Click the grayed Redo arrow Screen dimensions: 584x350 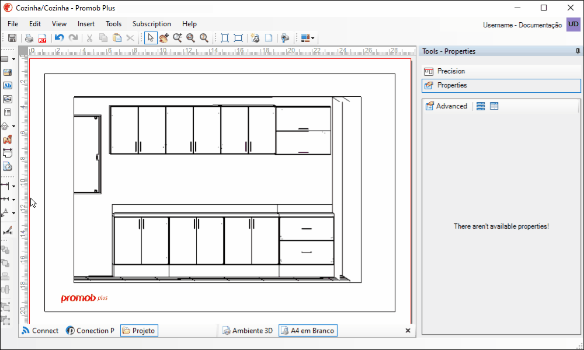point(73,38)
